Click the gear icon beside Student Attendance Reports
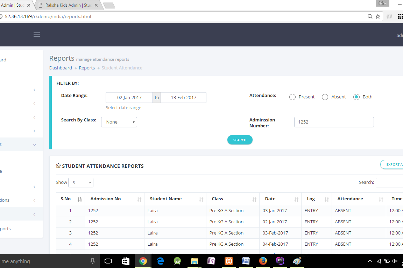 pyautogui.click(x=58, y=166)
